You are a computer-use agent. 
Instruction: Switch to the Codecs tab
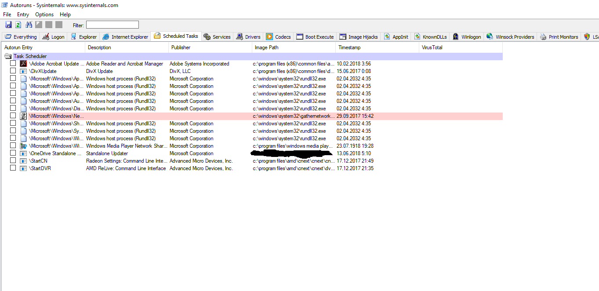coord(278,37)
